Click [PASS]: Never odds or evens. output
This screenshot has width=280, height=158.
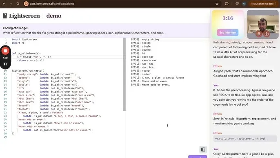(151, 85)
